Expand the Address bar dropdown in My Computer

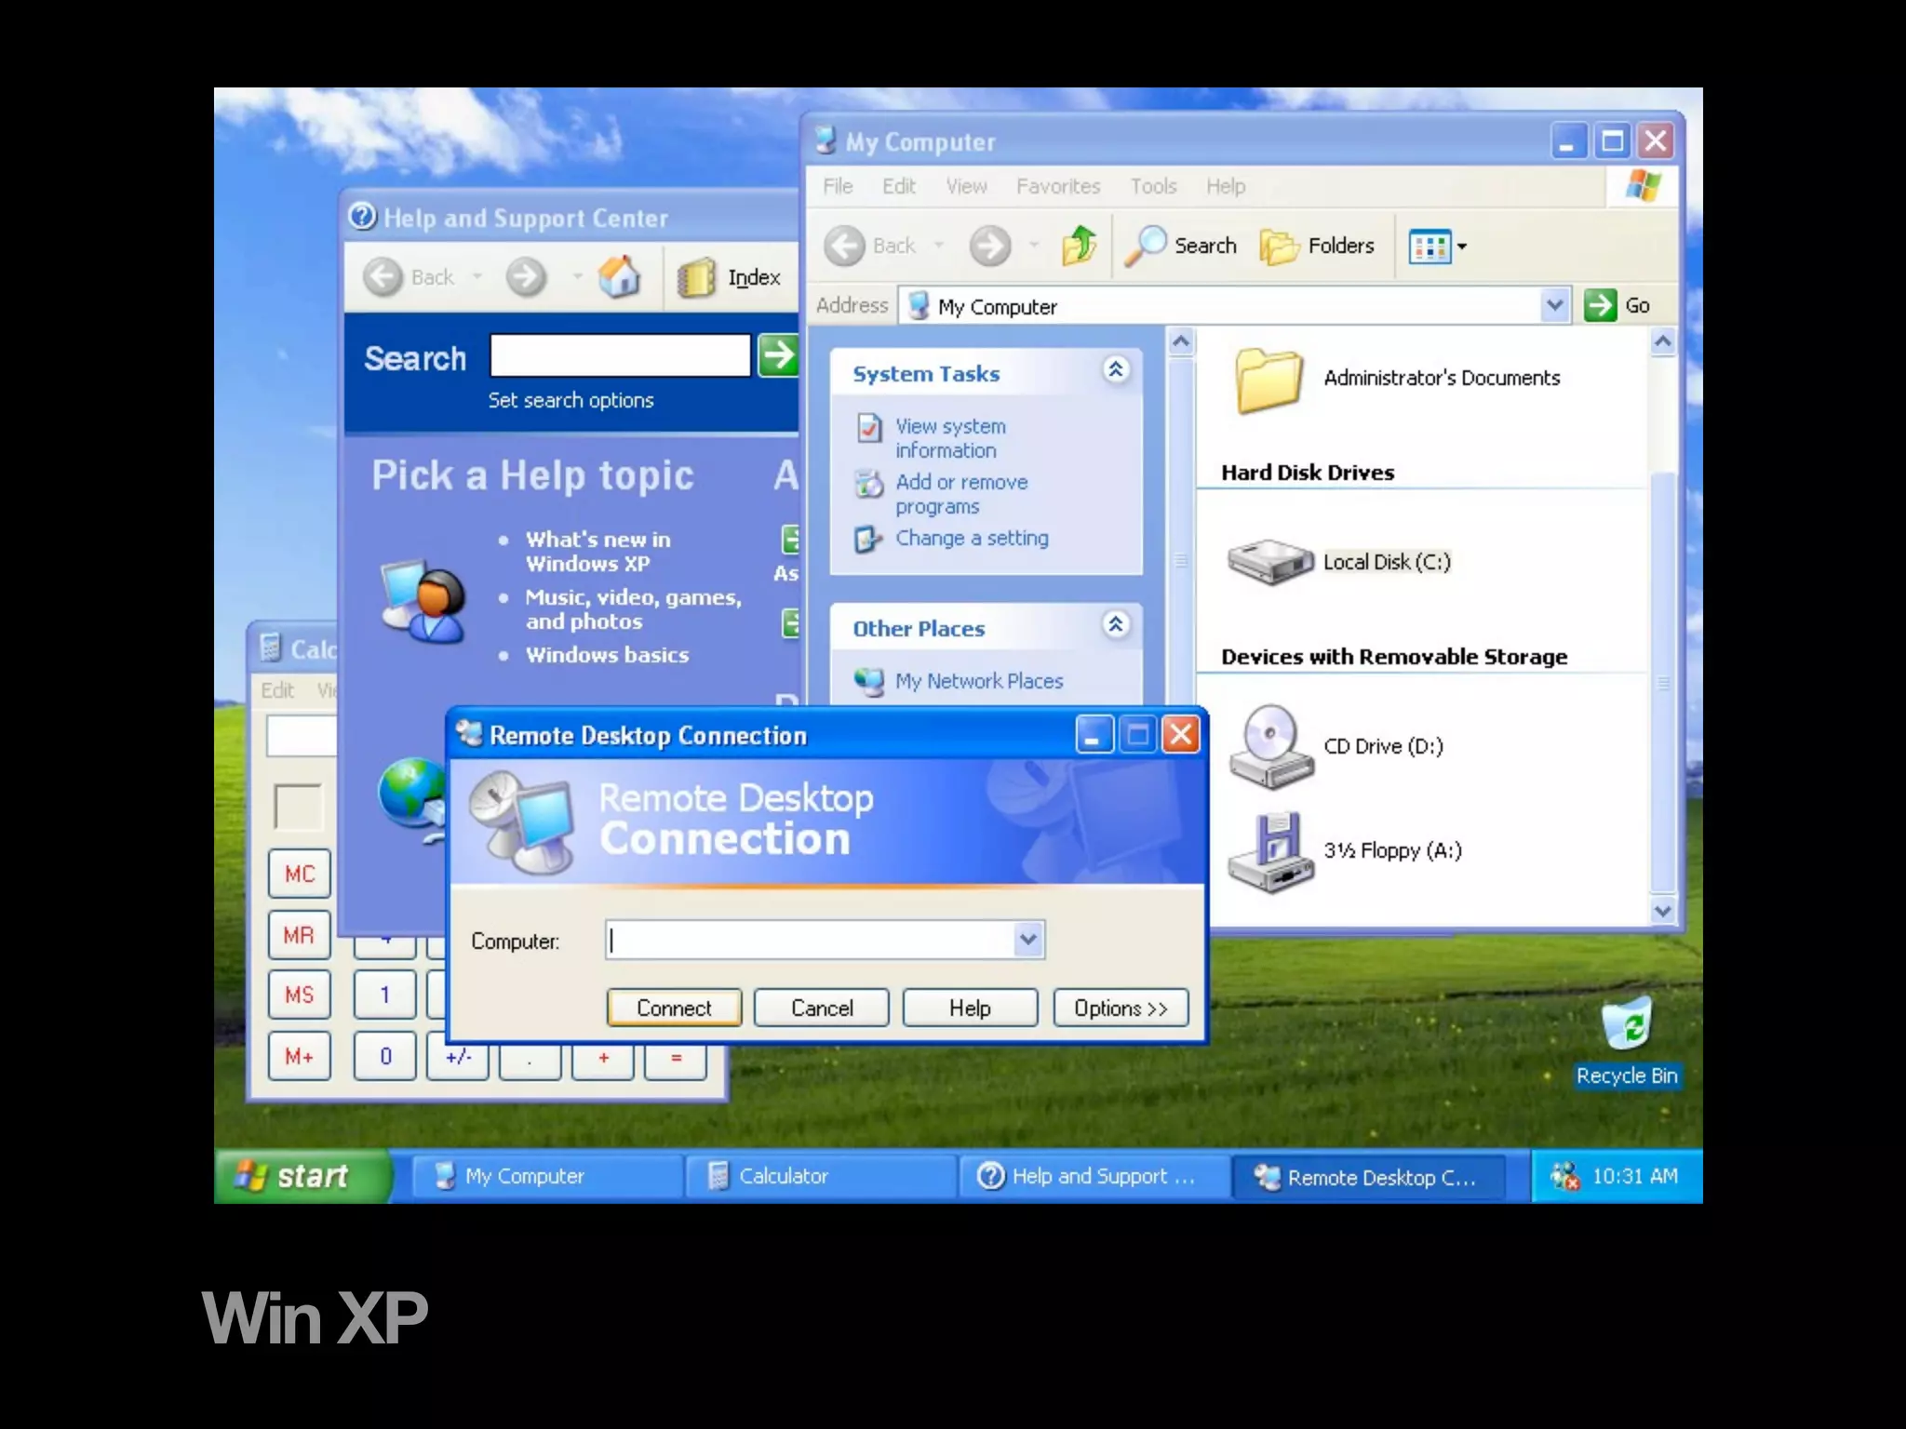click(1554, 305)
